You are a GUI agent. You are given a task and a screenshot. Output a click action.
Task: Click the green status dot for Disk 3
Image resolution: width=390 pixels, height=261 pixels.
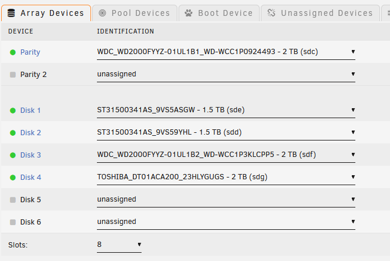pos(13,155)
